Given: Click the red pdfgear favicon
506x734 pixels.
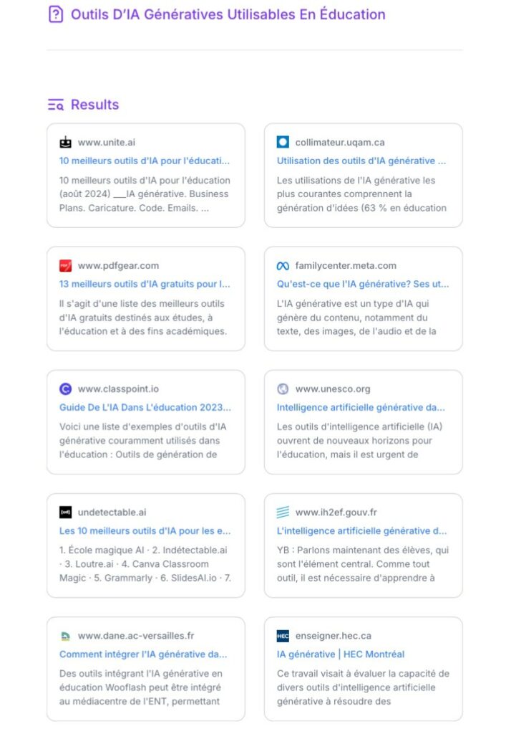Looking at the screenshot, I should [x=66, y=265].
